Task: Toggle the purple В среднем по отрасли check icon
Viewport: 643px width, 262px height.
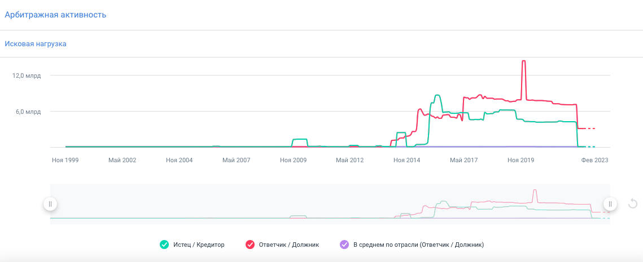Action: [344, 245]
